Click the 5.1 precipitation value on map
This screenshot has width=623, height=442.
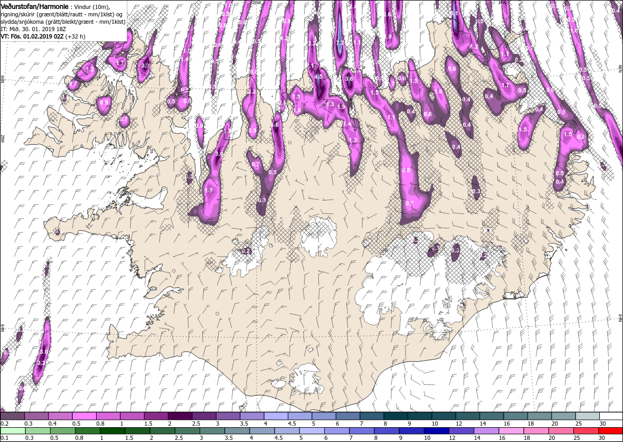[x=455, y=14]
